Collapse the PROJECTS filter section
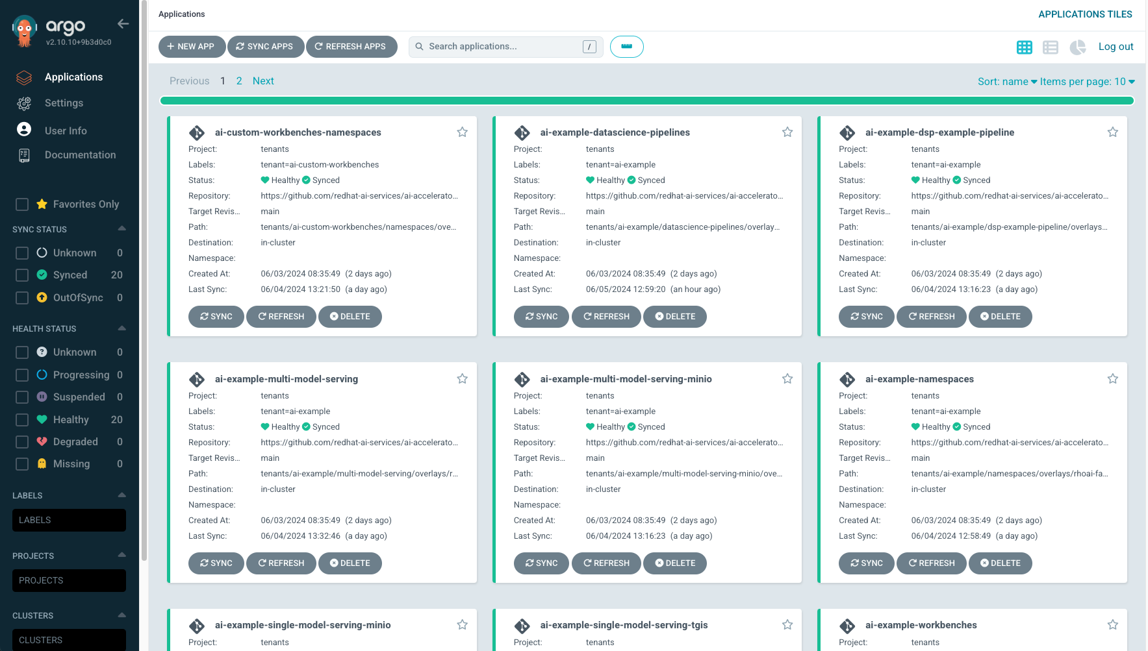1148x651 pixels. pyautogui.click(x=121, y=555)
